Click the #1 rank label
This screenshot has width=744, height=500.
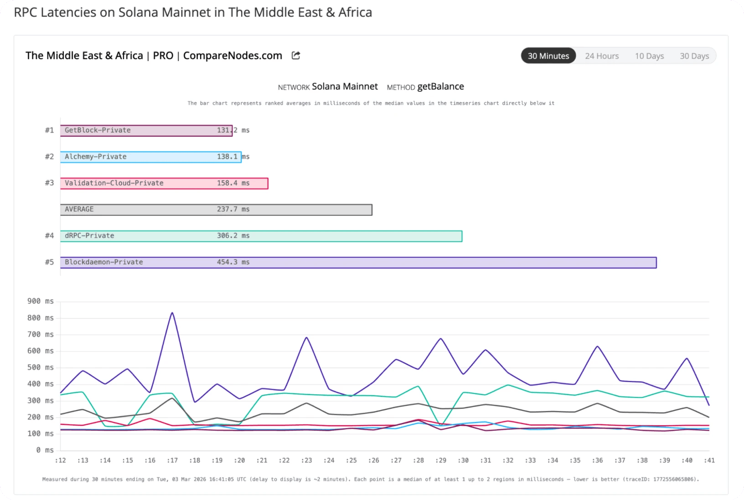pyautogui.click(x=48, y=130)
